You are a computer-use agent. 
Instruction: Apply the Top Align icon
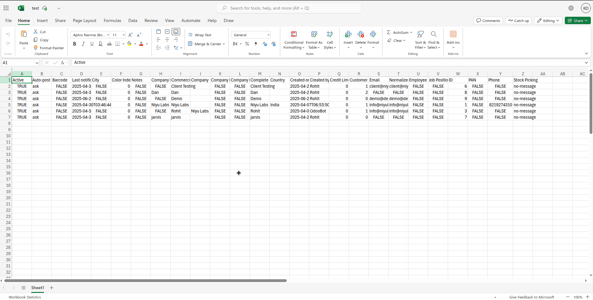[159, 32]
